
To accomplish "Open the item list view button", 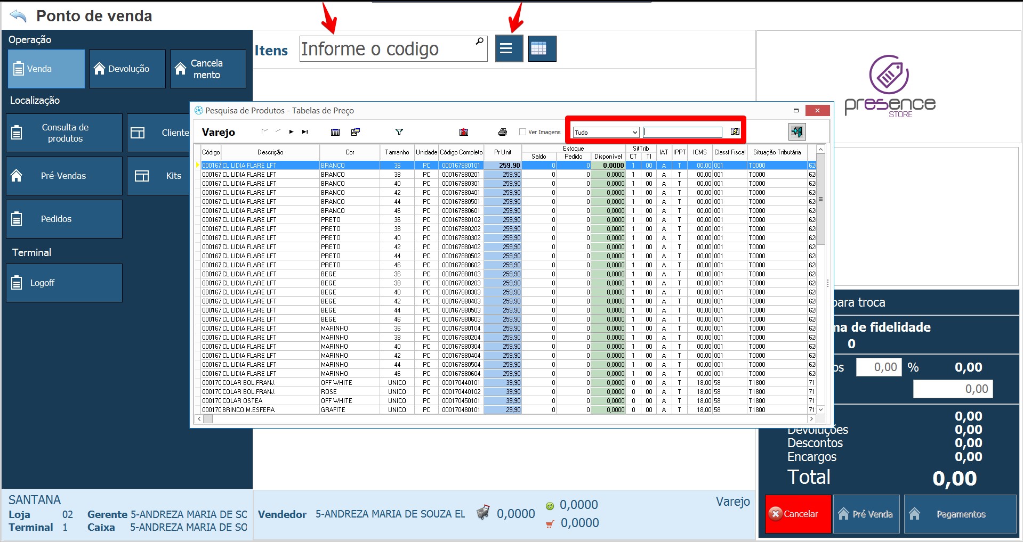I will coord(509,48).
